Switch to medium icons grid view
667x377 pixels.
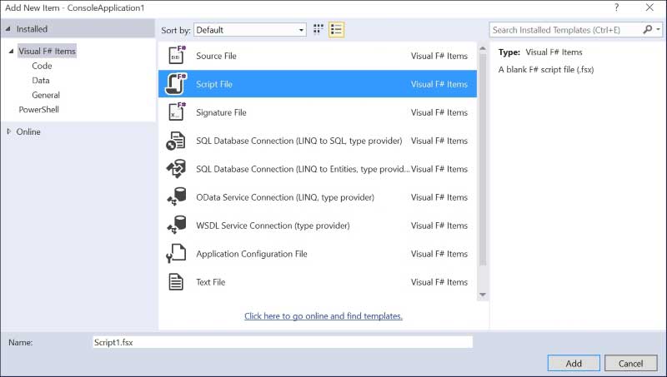(318, 30)
